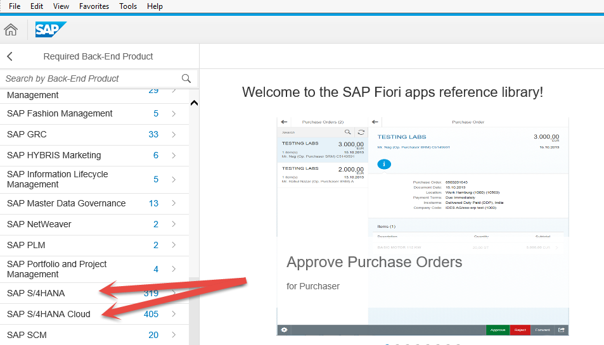The width and height of the screenshot is (604, 345).
Task: Expand SAP SCM chevron
Action: tap(174, 335)
